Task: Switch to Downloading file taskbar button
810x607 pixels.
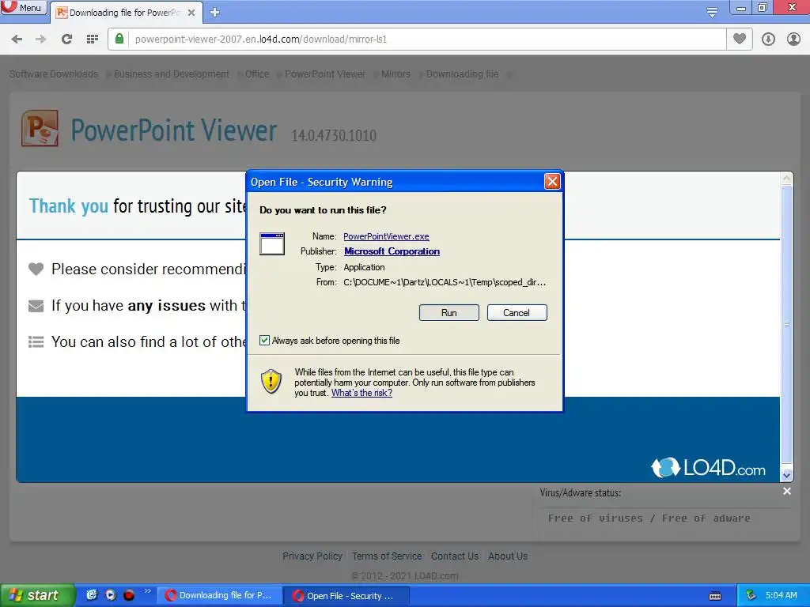Action: (x=220, y=596)
